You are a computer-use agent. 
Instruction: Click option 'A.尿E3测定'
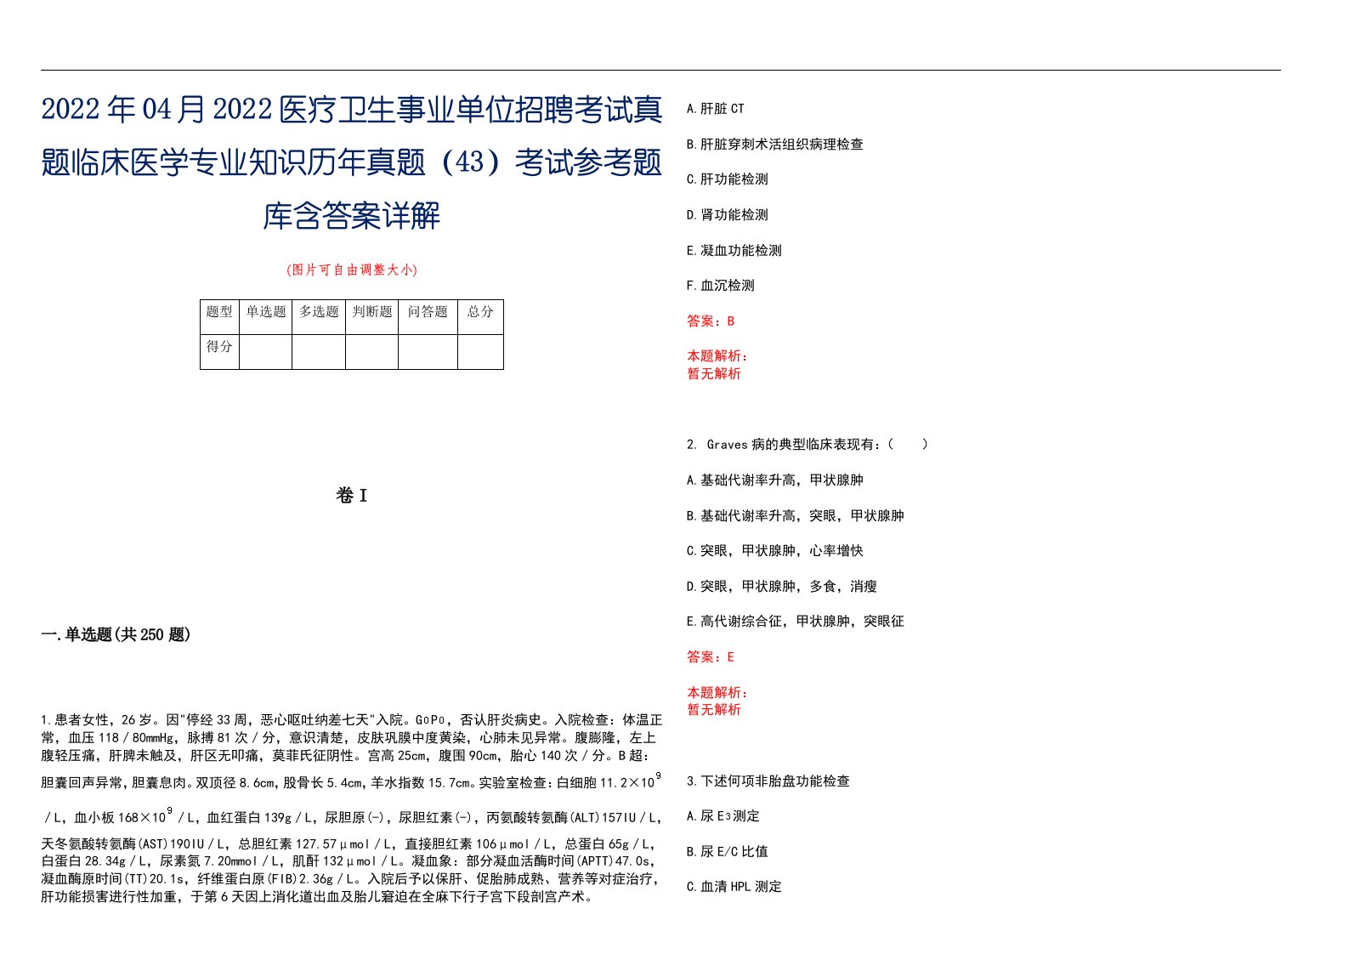pos(723,816)
